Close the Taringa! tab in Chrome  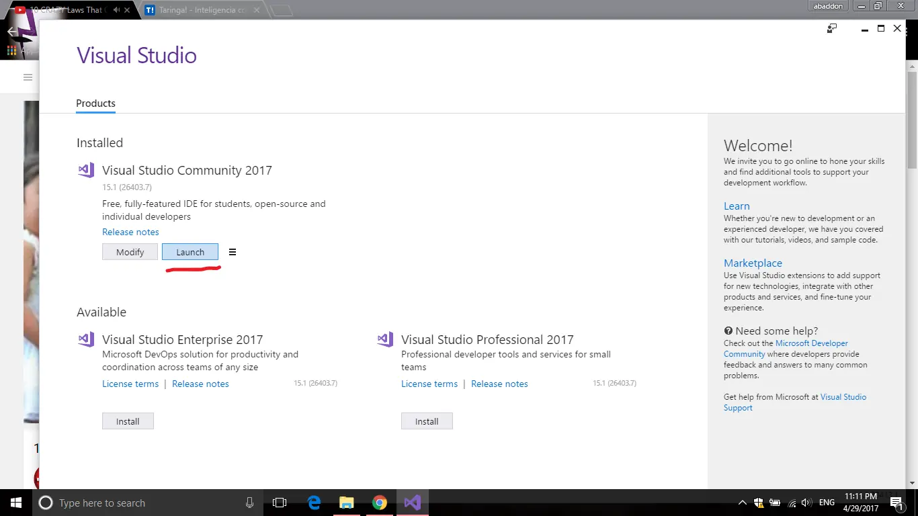coord(258,10)
